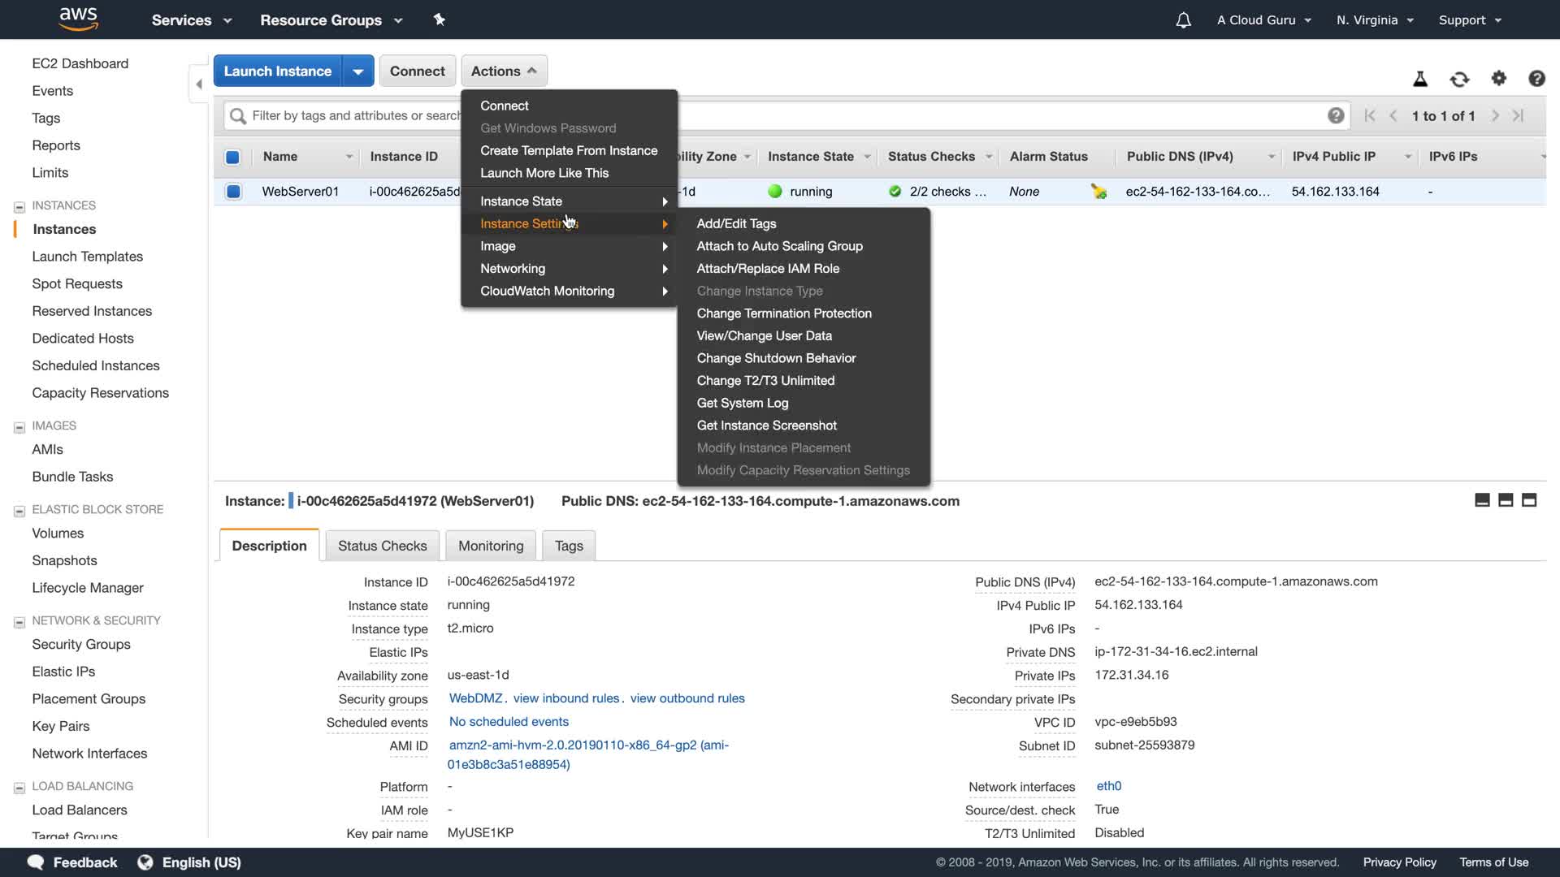
Task: Click the experiments flask icon
Action: (1420, 79)
